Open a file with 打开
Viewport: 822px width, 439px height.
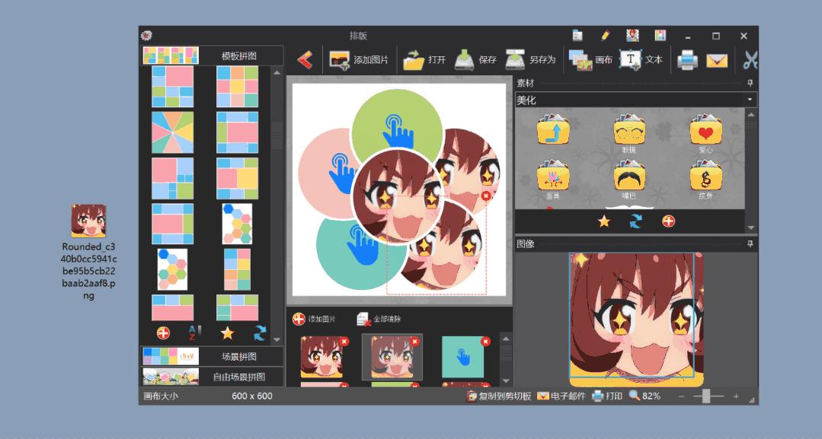(424, 59)
